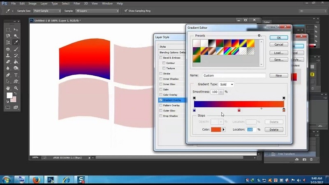Click Cancel in the Gradient Editor
Screen dimensions: 329x185
point(279,44)
